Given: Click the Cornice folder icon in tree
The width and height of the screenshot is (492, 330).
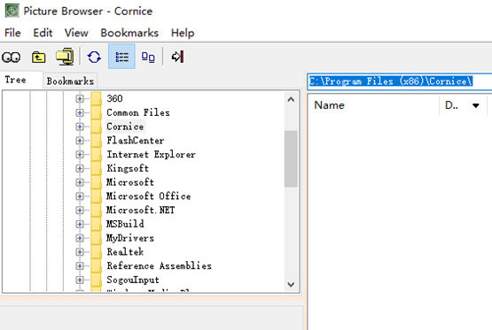Looking at the screenshot, I should [96, 127].
